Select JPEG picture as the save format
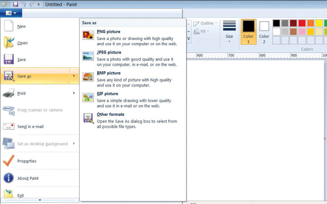The height and width of the screenshot is (204, 327). pyautogui.click(x=109, y=53)
